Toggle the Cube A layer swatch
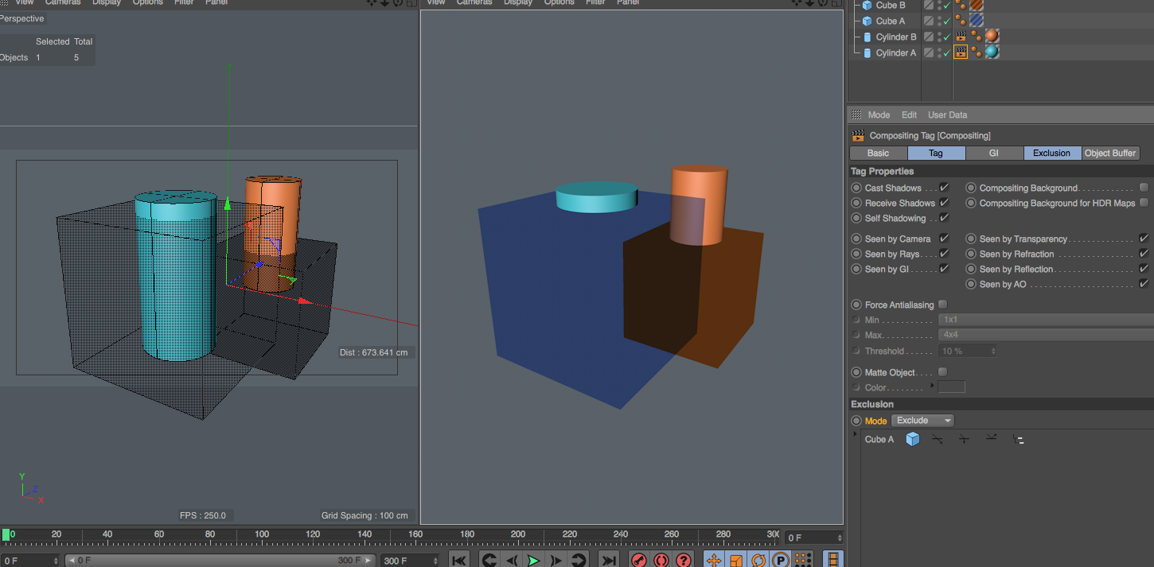Screen dimensions: 1154x567 click(929, 21)
